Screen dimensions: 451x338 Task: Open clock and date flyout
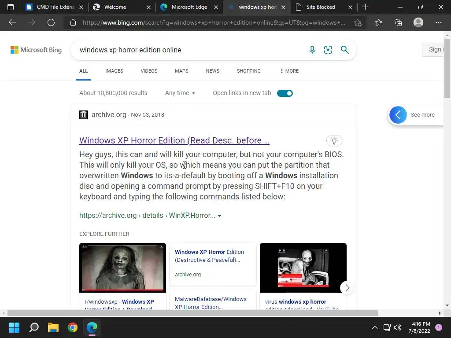[419, 327]
